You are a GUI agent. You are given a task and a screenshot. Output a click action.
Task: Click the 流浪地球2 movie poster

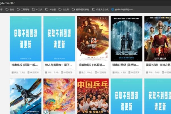tap(93, 39)
